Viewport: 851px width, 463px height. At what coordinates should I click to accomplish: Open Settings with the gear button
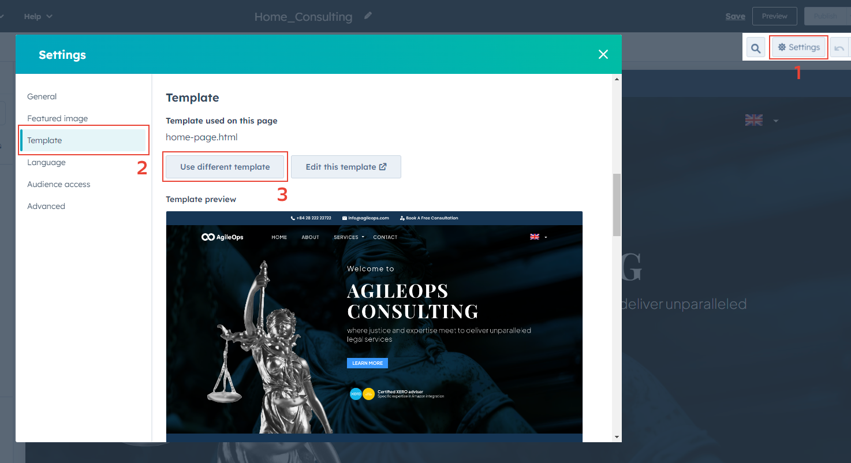tap(799, 47)
